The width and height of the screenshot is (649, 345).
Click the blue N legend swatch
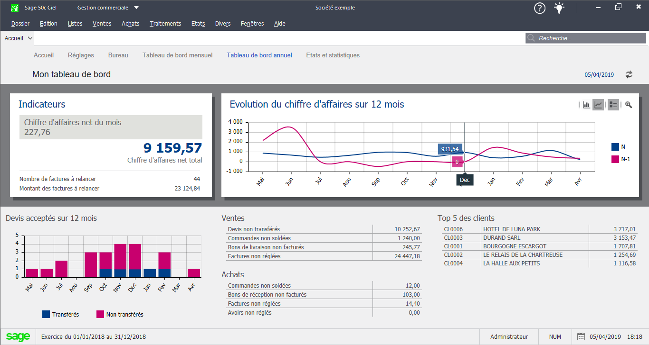click(x=615, y=147)
